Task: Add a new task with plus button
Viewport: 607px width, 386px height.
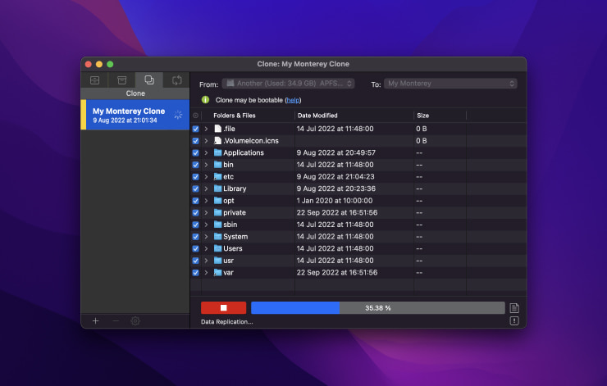Action: 96,320
